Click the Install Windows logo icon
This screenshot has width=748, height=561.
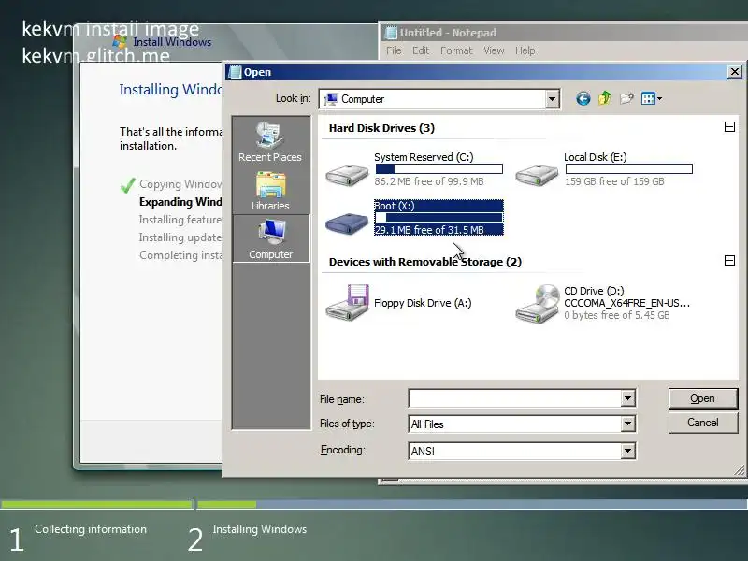(120, 41)
